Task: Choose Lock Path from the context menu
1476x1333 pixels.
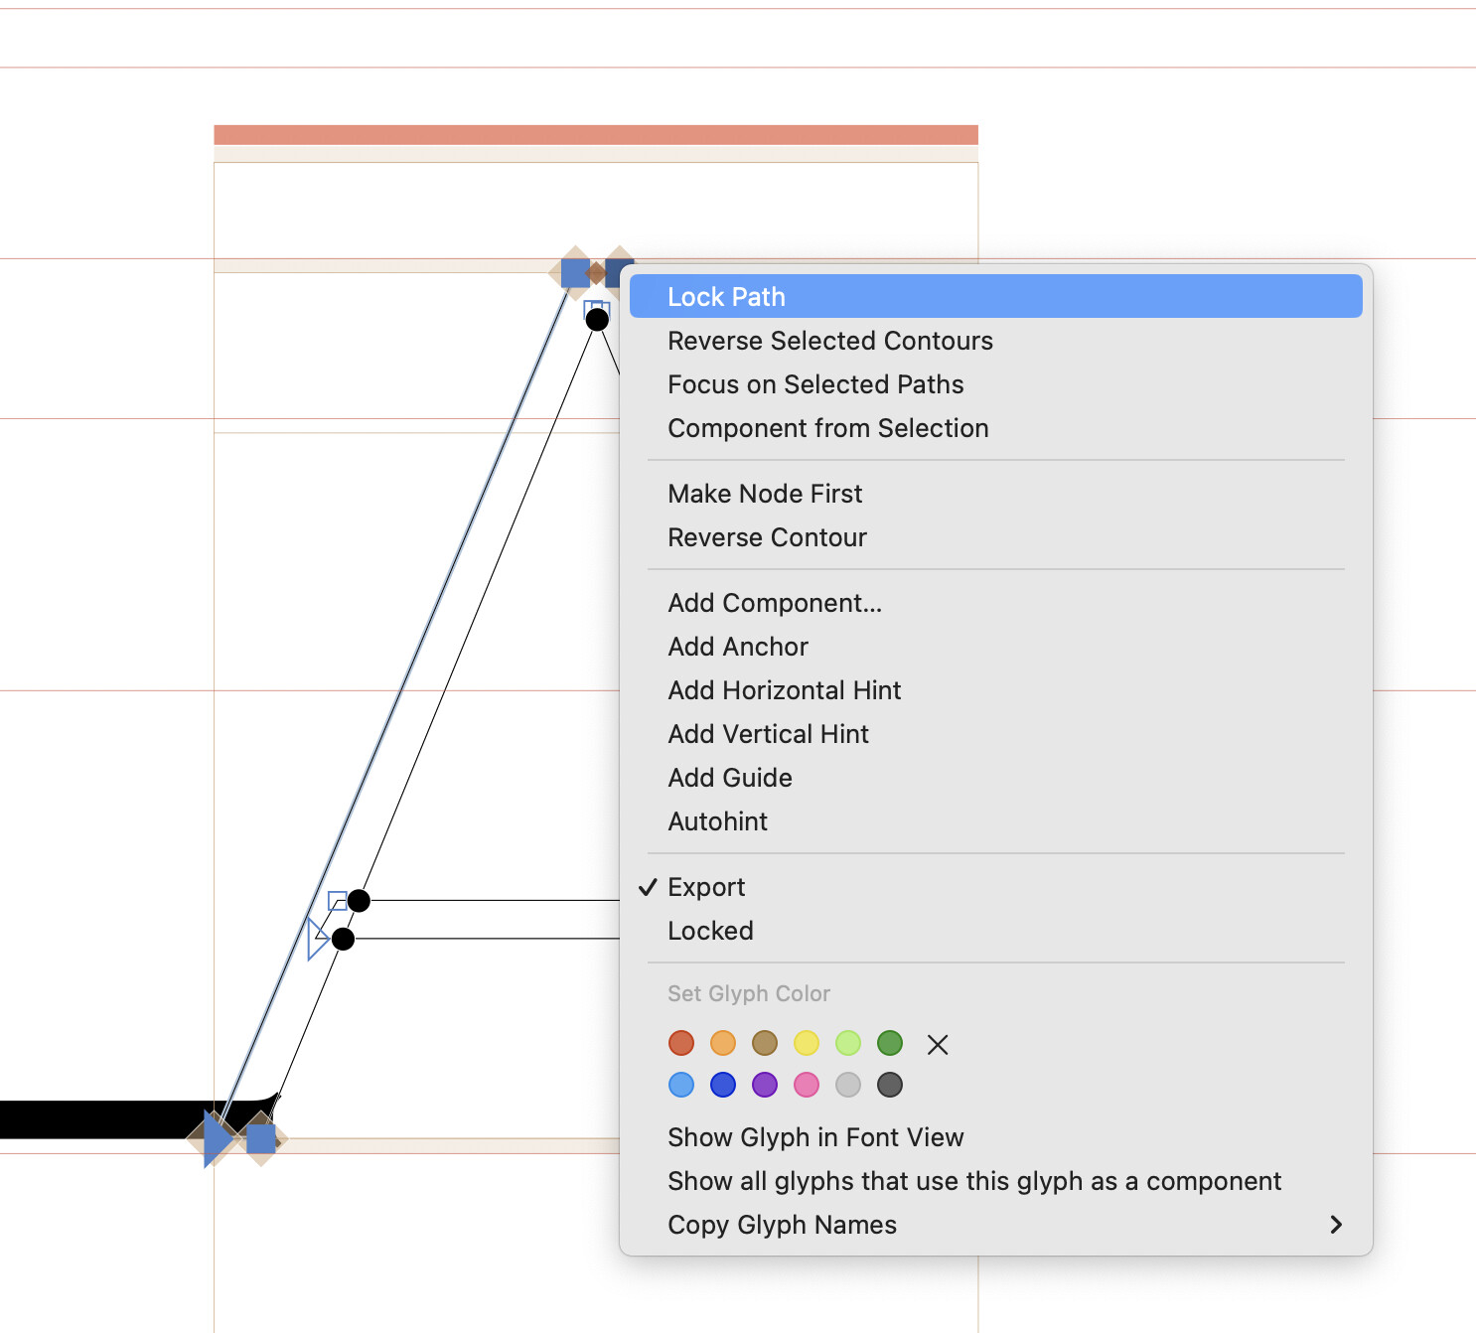Action: [726, 297]
